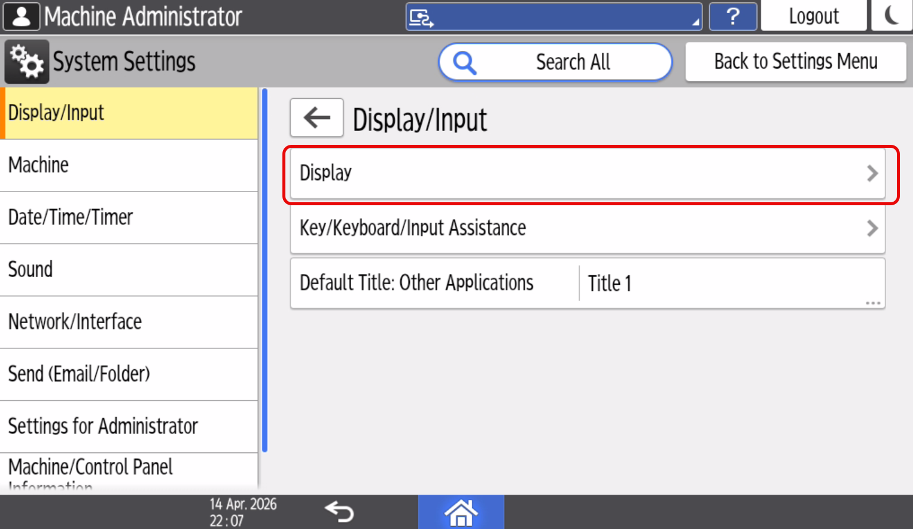913x529 pixels.
Task: Open the Default Title: Other Applications setting
Action: [x=587, y=284]
